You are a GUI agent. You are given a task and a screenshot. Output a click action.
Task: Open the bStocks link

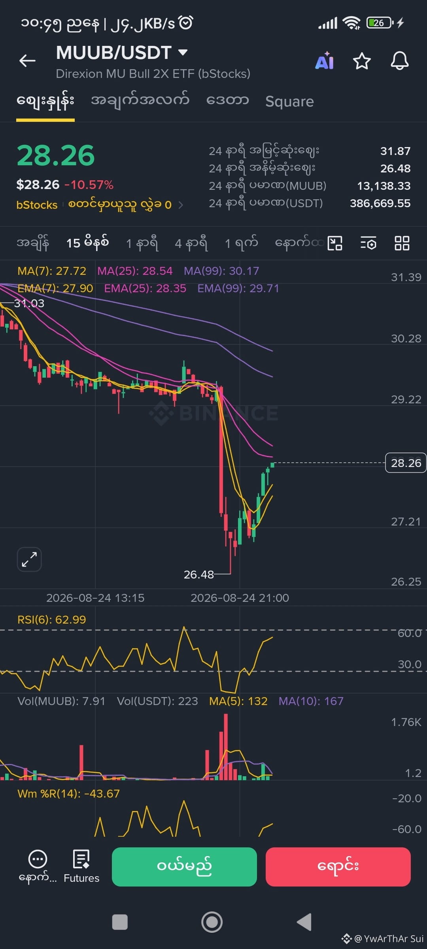tap(37, 205)
